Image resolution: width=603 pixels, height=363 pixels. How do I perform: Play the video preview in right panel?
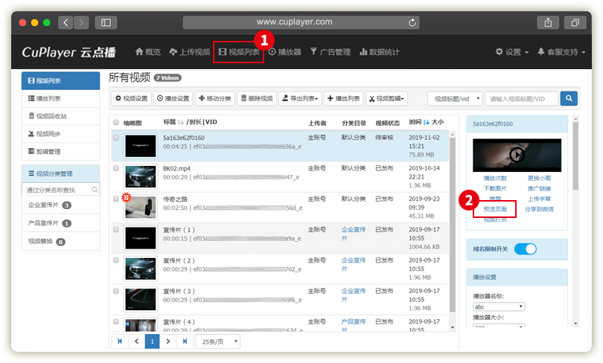(517, 154)
